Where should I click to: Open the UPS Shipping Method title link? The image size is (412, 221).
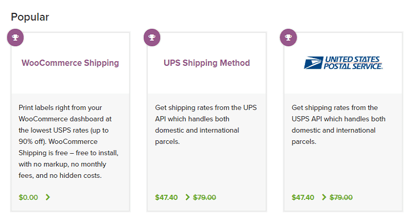[207, 63]
